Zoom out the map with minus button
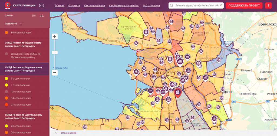This screenshot has height=136, width=277. pyautogui.click(x=55, y=73)
